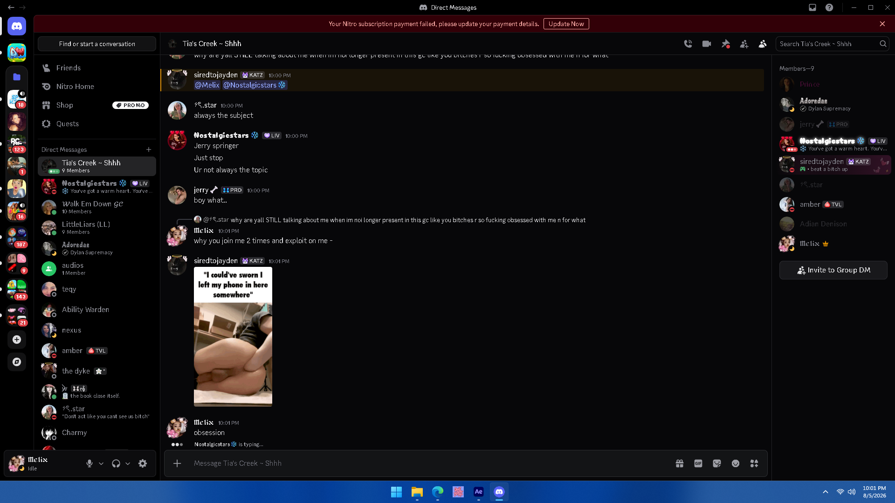Screen dimensions: 895x503
Task: Open the LittleLiars (LL) group DM
Action: [x=97, y=228]
